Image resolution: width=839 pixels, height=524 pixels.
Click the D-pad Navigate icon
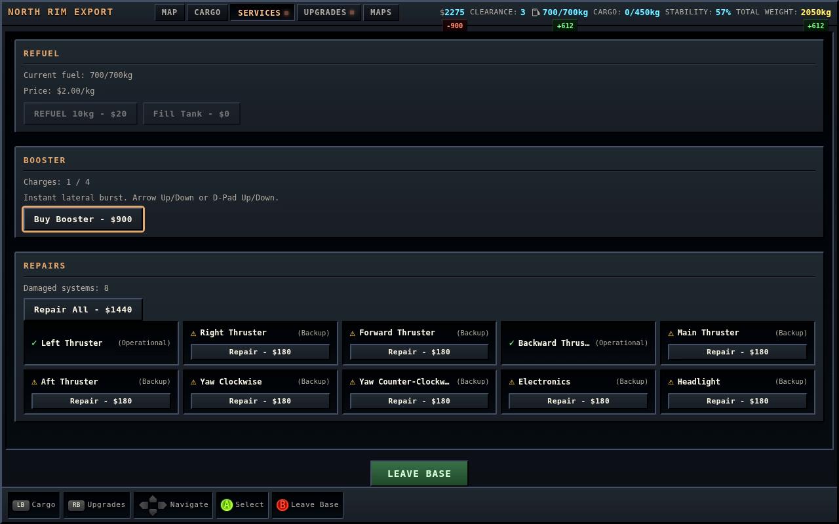click(x=153, y=505)
